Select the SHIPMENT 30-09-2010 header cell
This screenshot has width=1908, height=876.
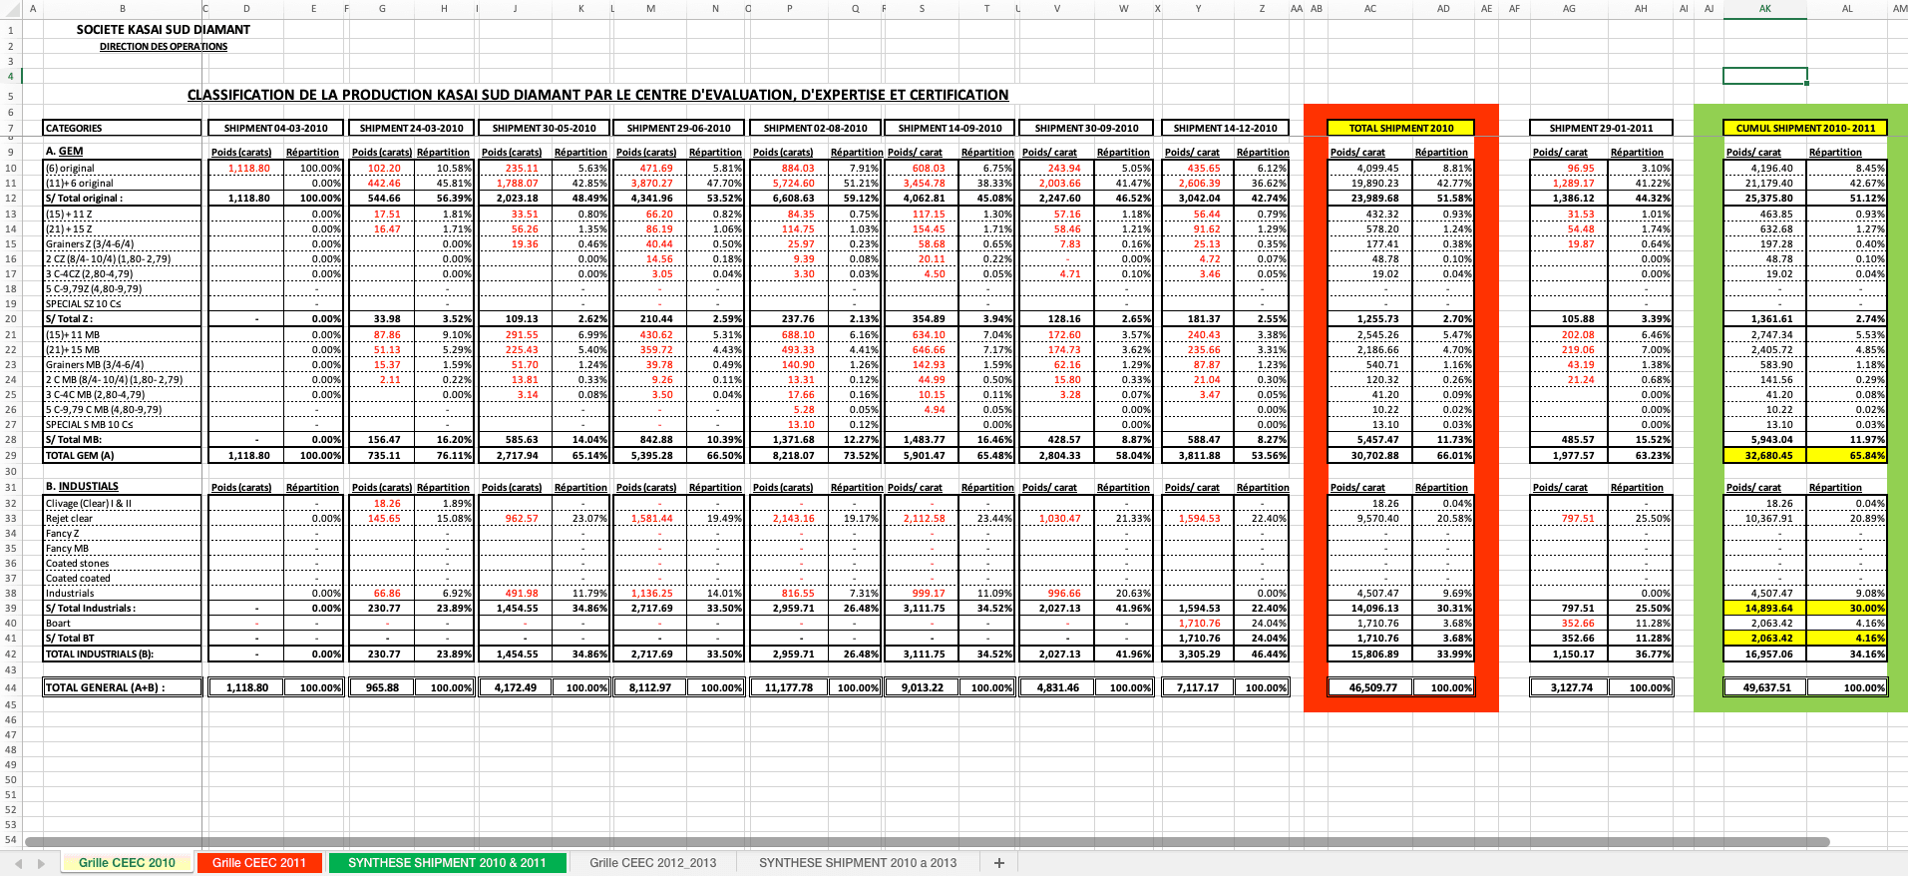(x=1086, y=128)
